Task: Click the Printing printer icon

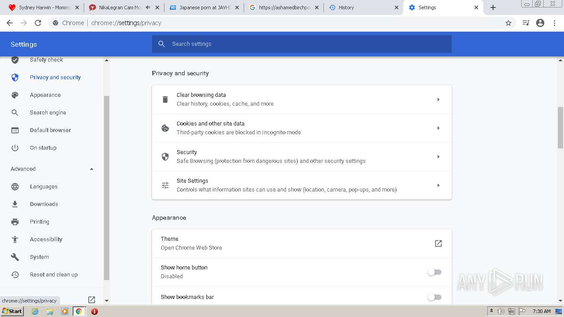Action: point(15,222)
